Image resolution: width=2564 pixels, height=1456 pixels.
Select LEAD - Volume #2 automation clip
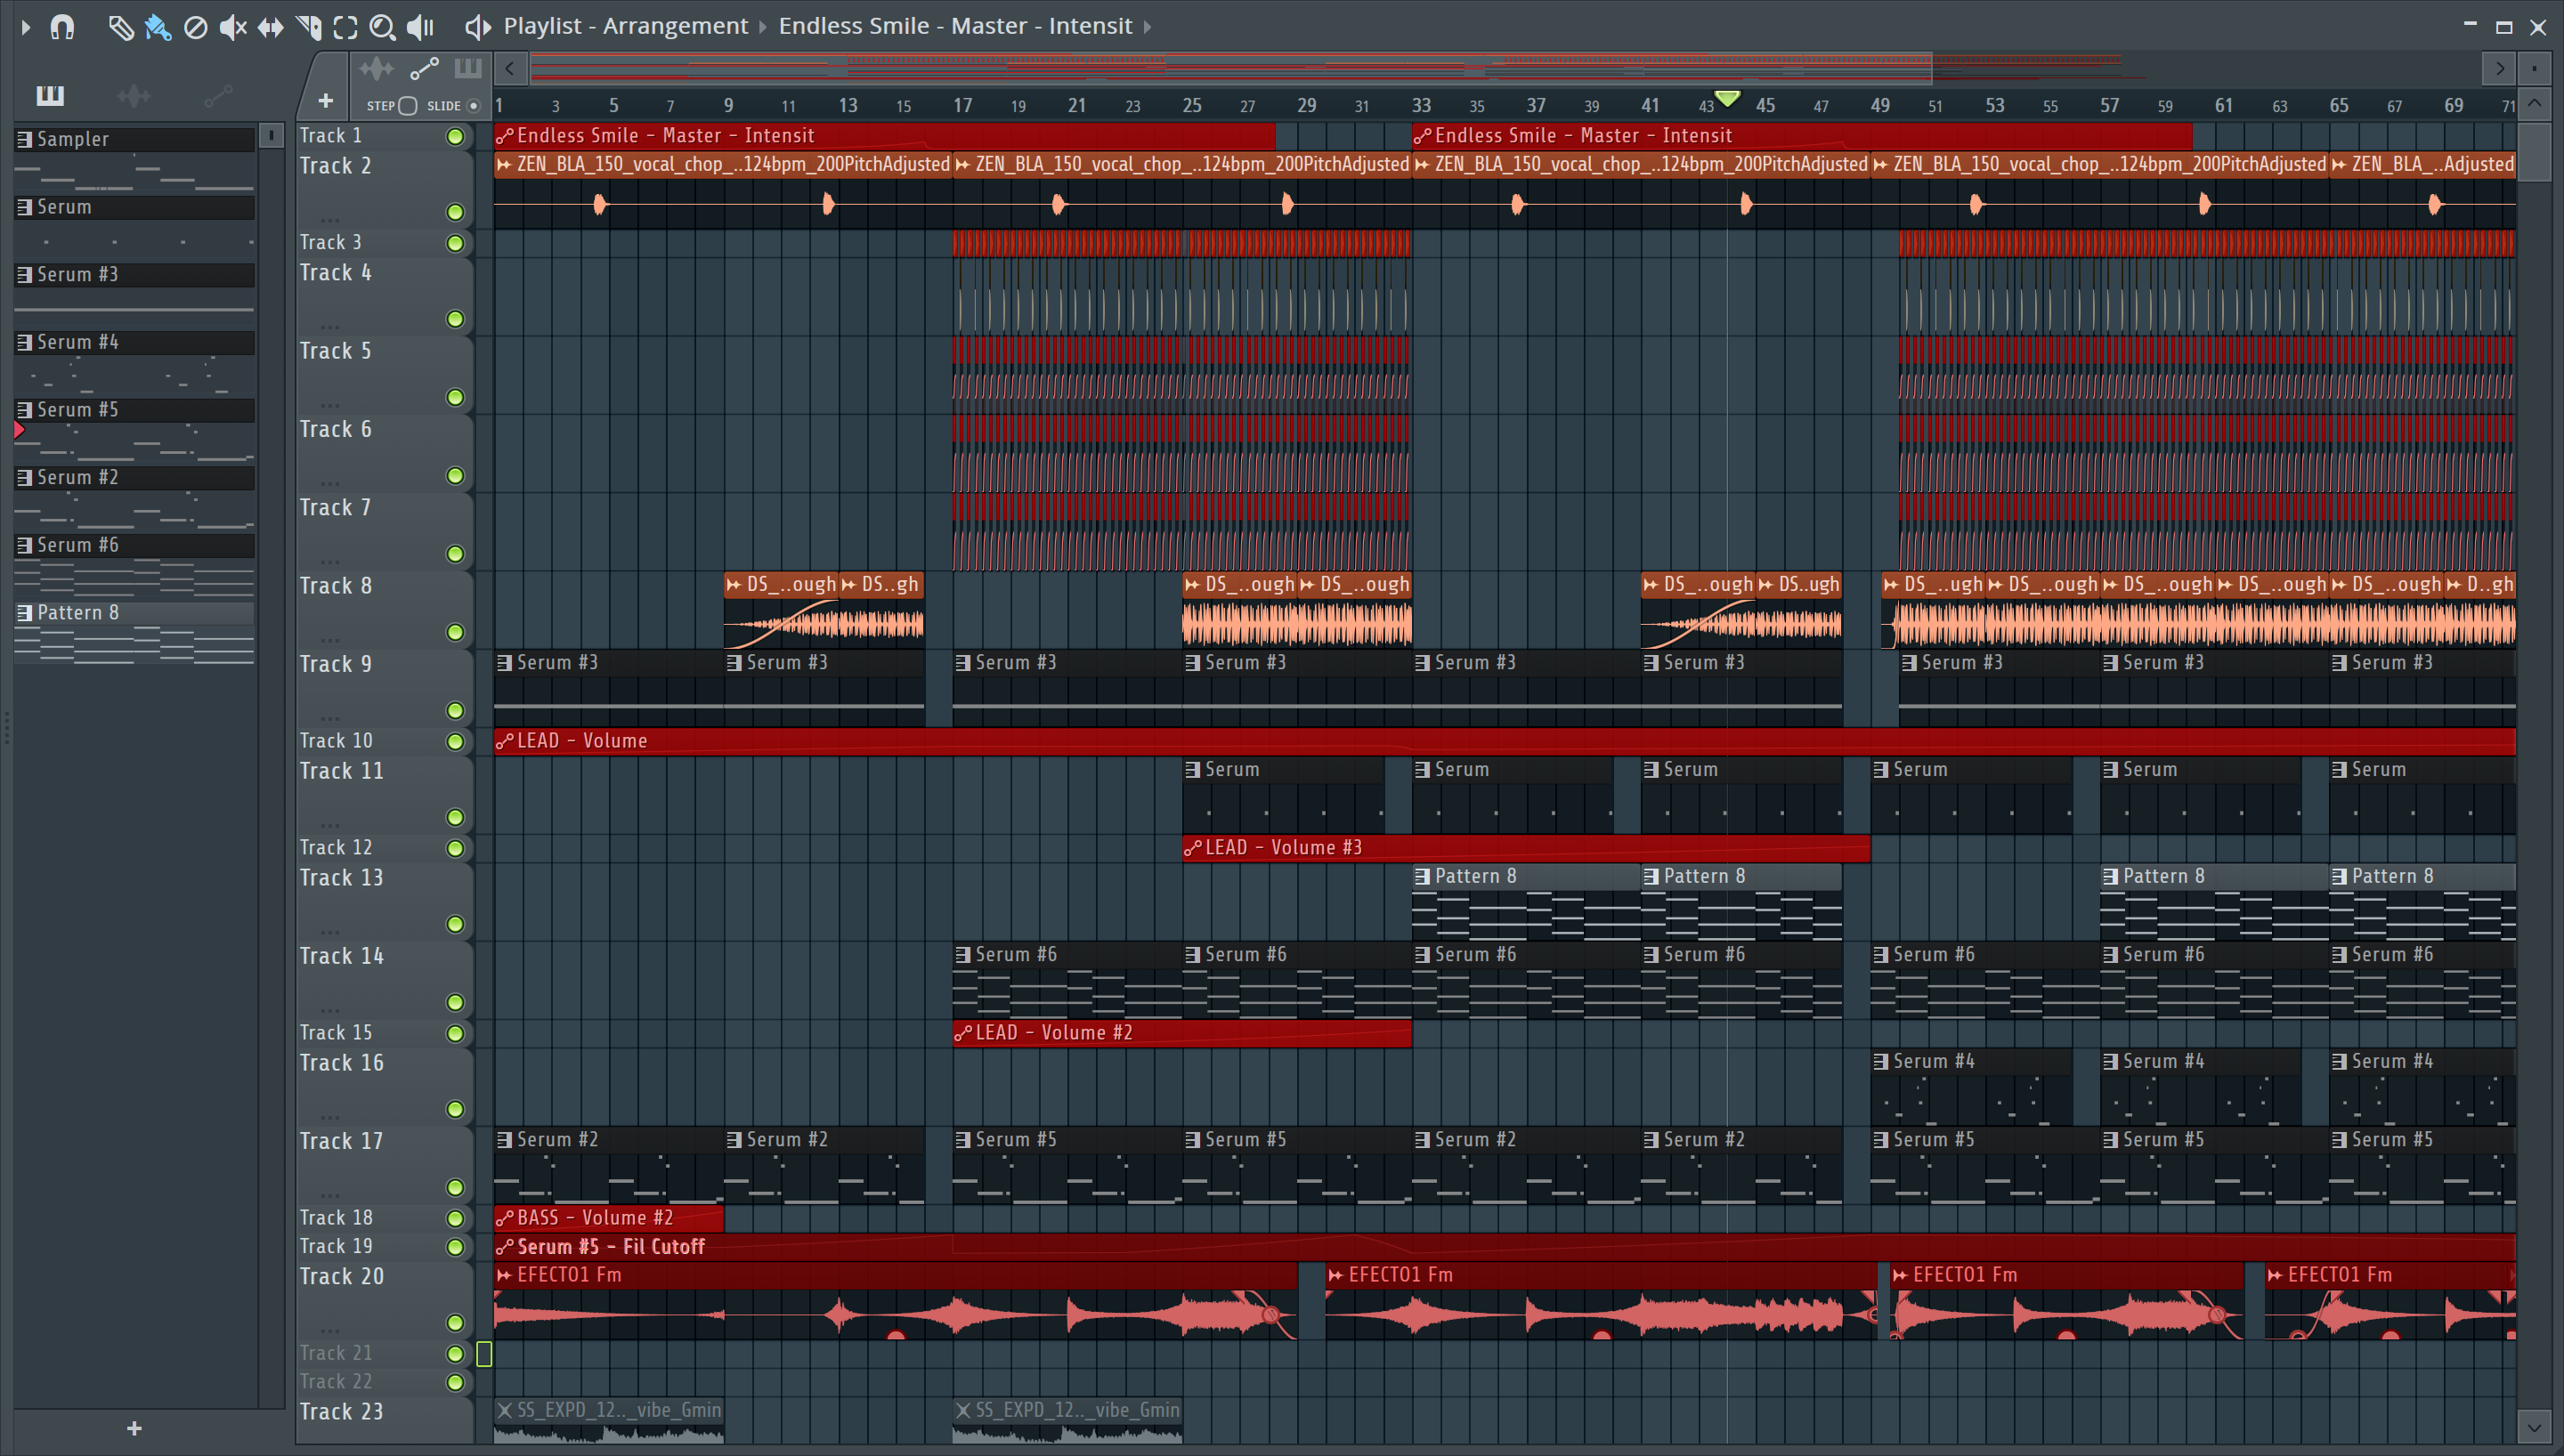pos(1182,1033)
